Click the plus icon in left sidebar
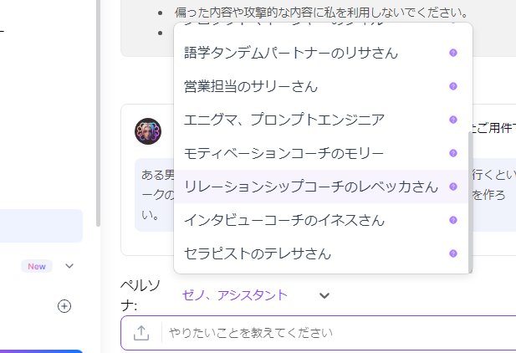 click(64, 306)
